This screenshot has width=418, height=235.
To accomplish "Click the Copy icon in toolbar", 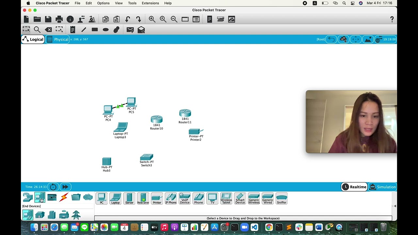I will pyautogui.click(x=105, y=20).
